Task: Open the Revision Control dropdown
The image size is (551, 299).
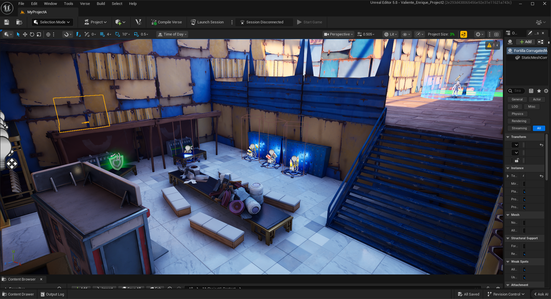Action: coord(506,294)
